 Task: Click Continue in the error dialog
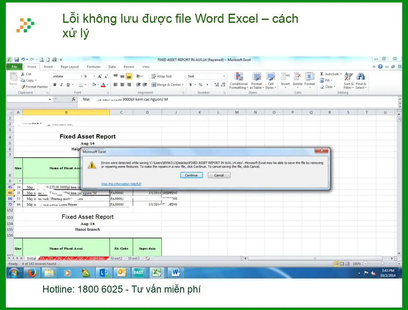click(191, 175)
